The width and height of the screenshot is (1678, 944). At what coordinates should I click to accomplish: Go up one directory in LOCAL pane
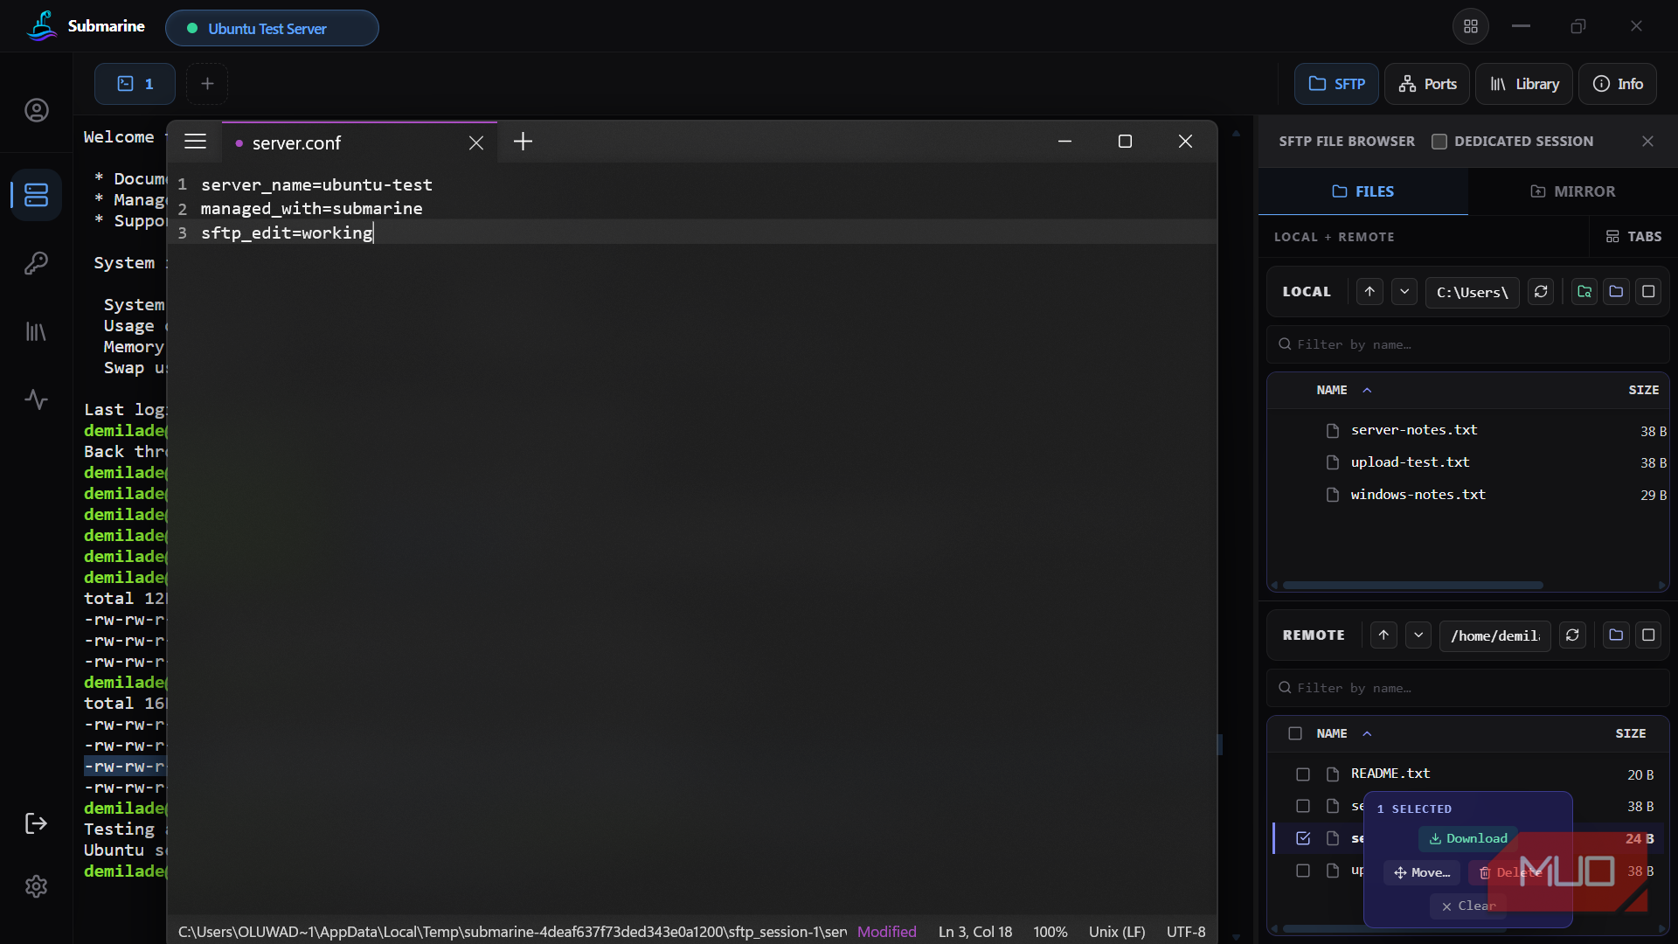coord(1369,292)
